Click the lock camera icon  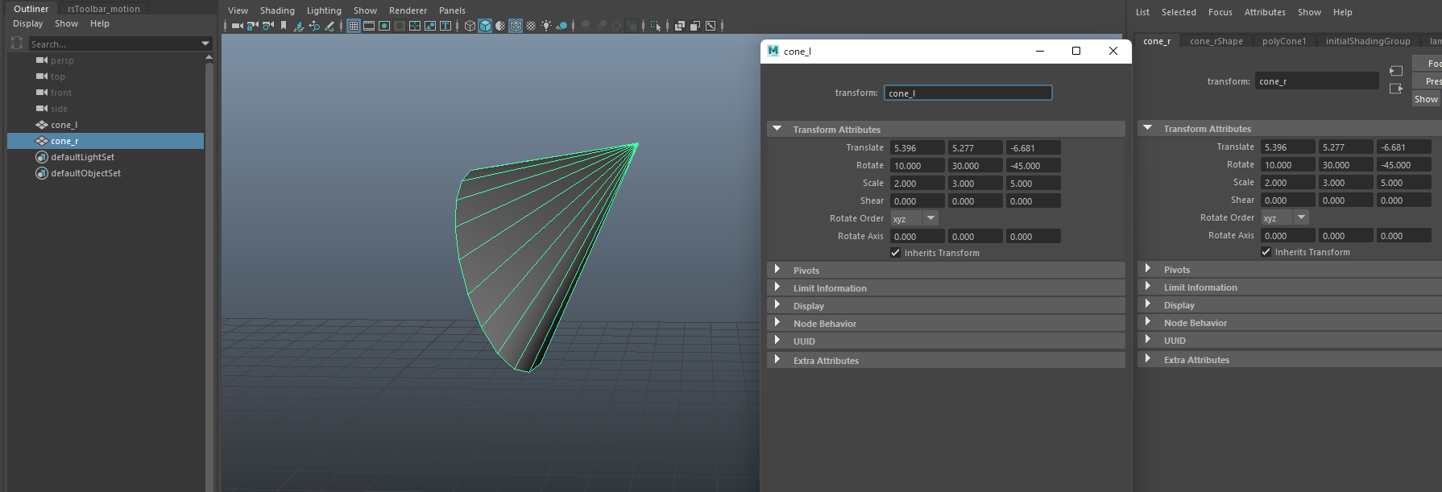(x=252, y=26)
